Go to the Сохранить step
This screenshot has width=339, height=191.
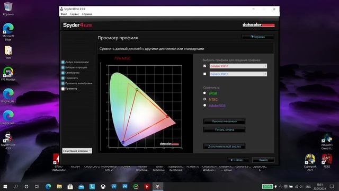[x=69, y=78]
